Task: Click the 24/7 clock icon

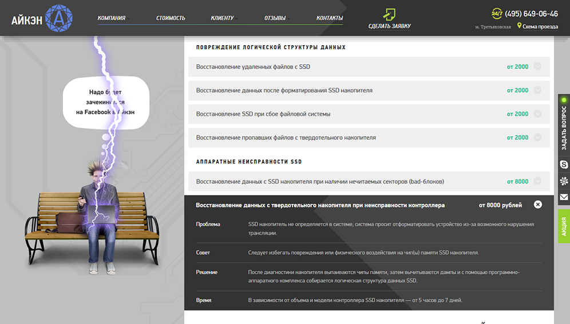Action: tap(497, 14)
